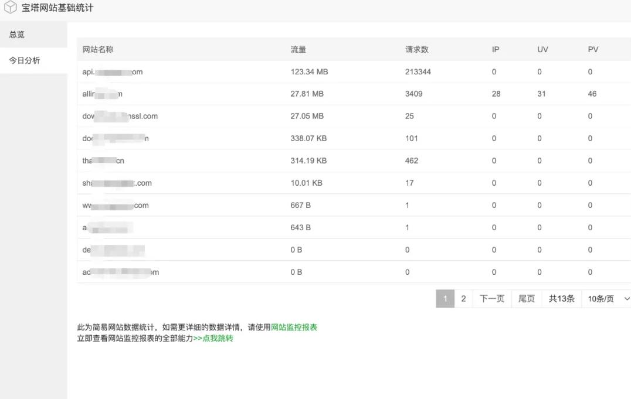Select the api site row with 213344 requests
This screenshot has width=631, height=399.
point(293,71)
